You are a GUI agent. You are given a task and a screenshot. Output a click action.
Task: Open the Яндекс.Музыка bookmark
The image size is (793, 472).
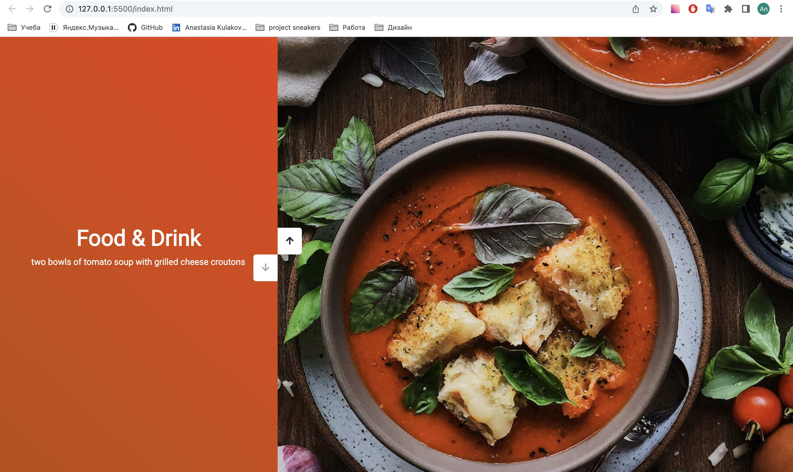click(84, 27)
